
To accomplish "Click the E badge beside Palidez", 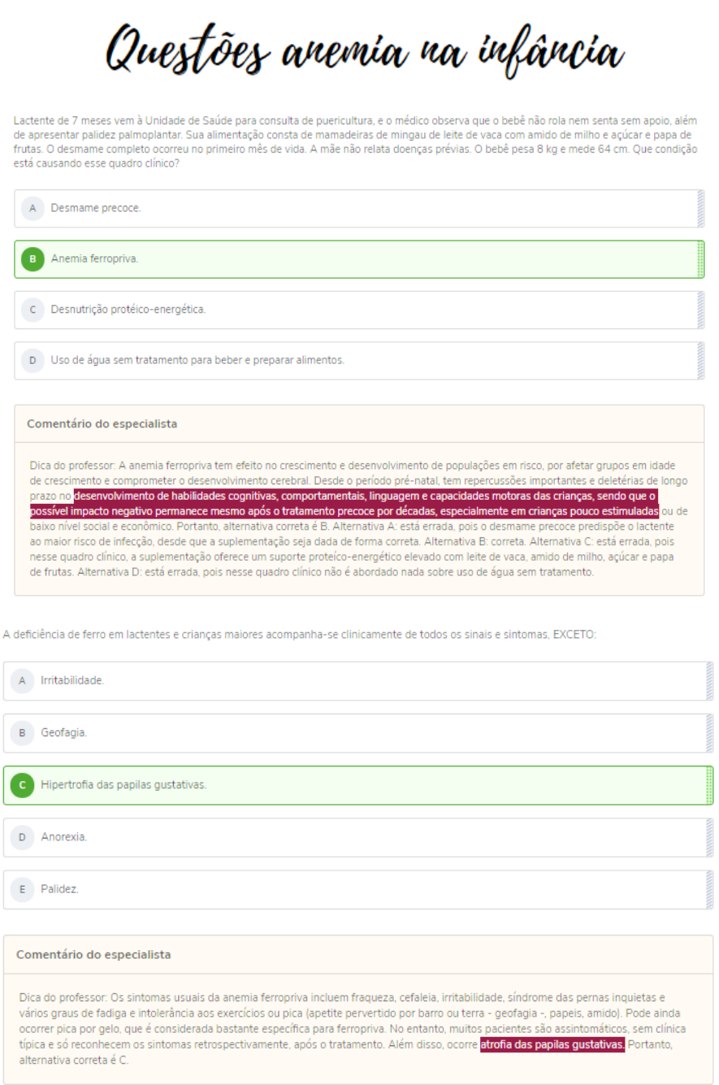I will [x=22, y=889].
